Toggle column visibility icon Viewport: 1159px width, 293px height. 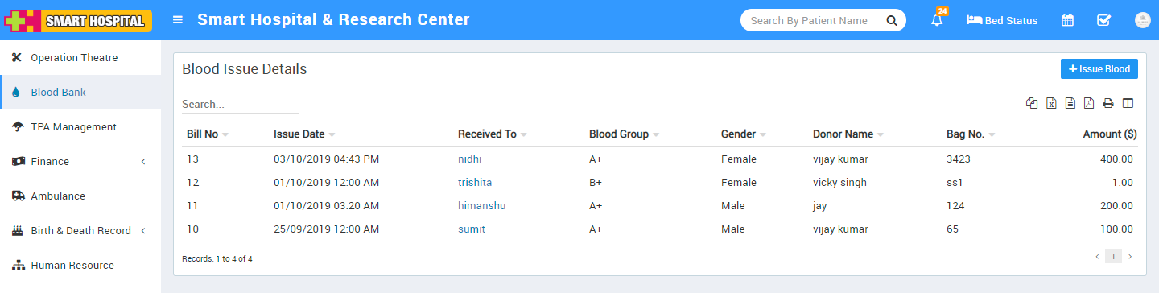(x=1128, y=103)
